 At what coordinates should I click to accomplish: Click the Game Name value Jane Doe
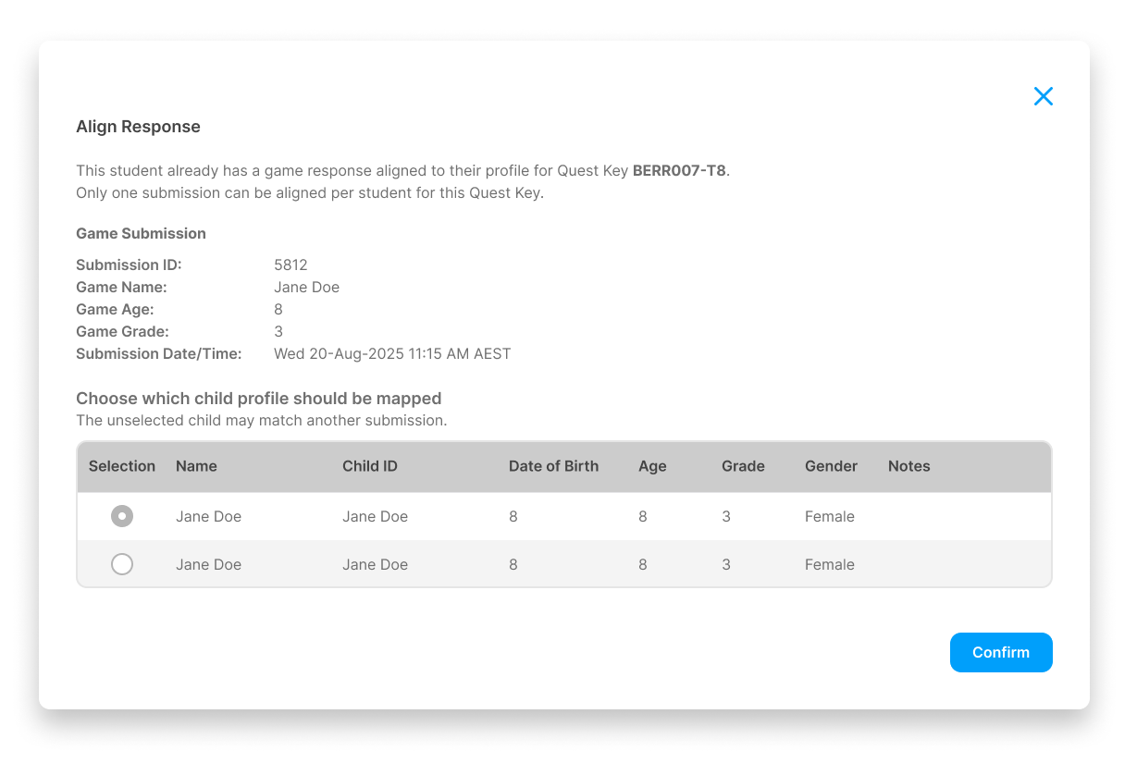click(x=306, y=287)
